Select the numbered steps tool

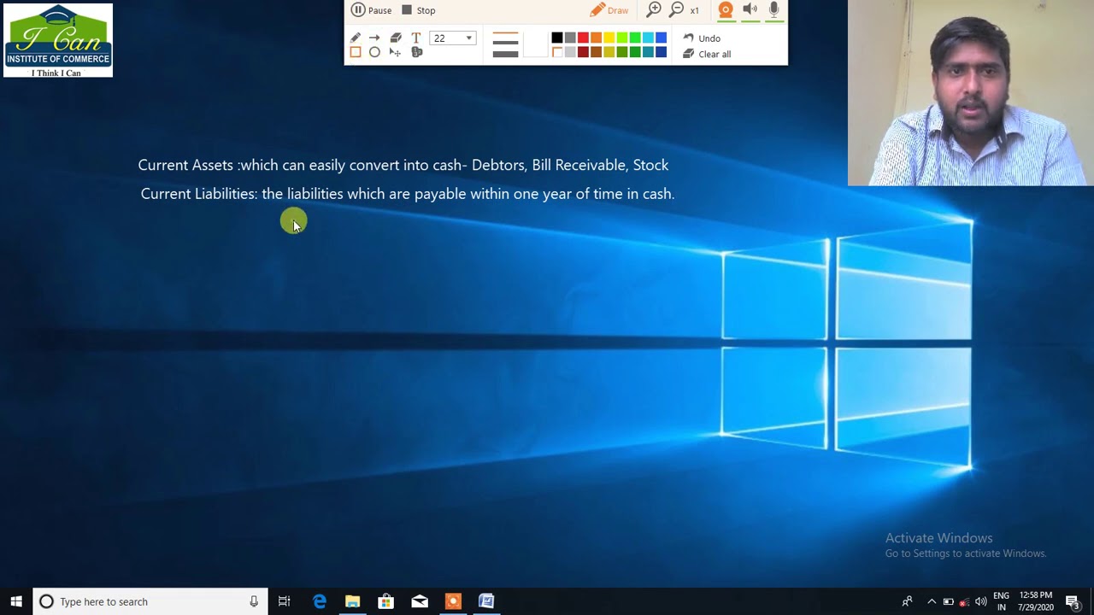pyautogui.click(x=417, y=52)
